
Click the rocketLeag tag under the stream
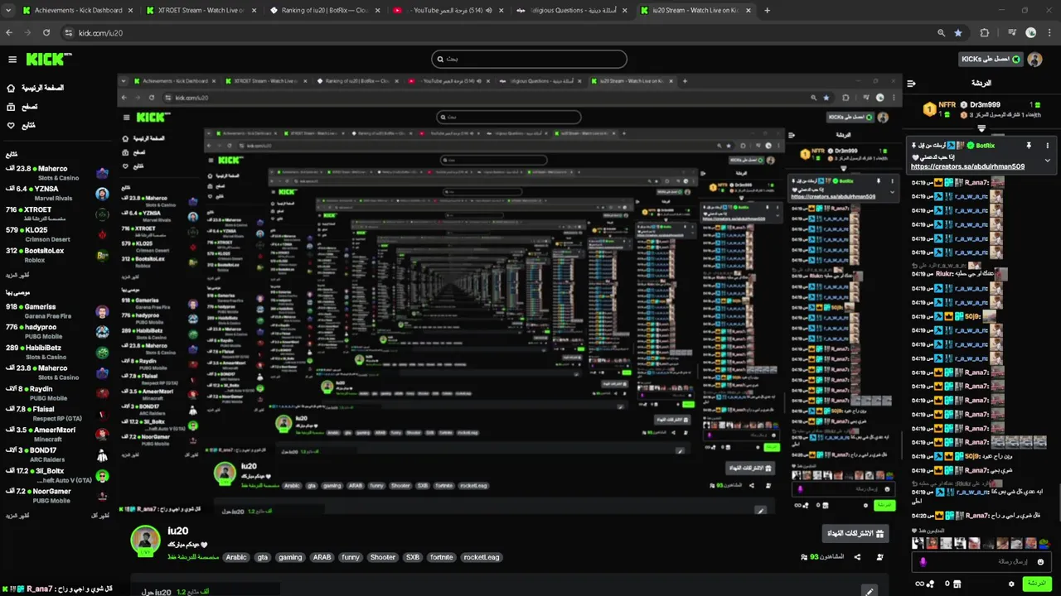pyautogui.click(x=482, y=557)
